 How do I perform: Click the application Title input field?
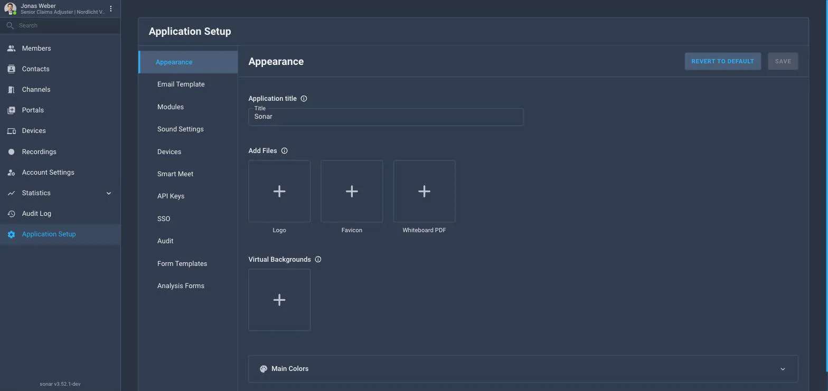pyautogui.click(x=386, y=117)
